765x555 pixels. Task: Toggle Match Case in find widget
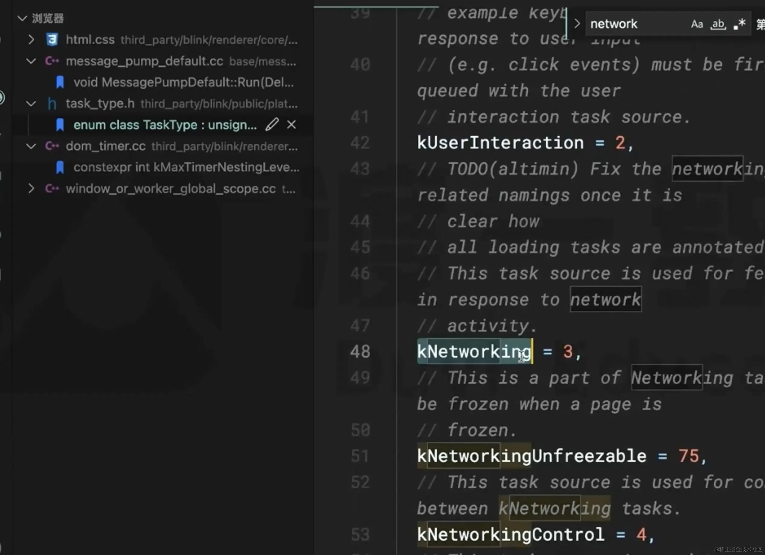(x=697, y=24)
